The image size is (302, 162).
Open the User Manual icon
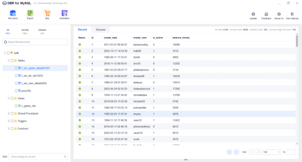coord(292,14)
